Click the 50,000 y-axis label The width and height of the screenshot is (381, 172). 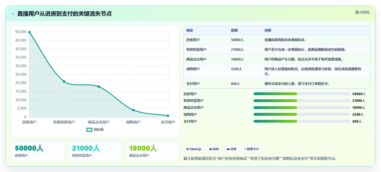21,32
